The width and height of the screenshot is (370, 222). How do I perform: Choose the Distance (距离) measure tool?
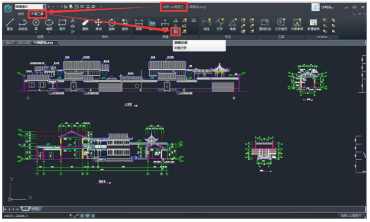(x=139, y=24)
